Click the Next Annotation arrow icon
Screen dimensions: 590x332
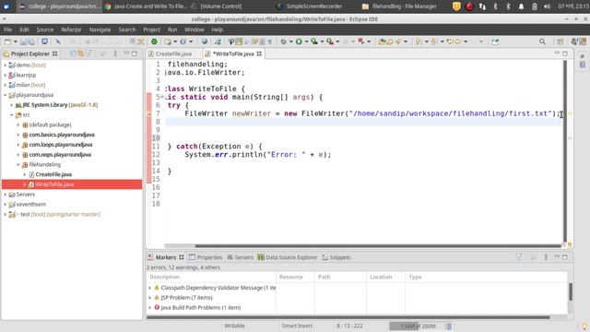[419, 41]
